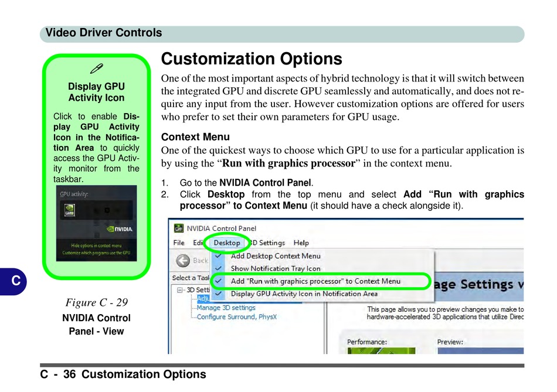Toggle Add "Run with graphics processor" to Context Menu

315,281
